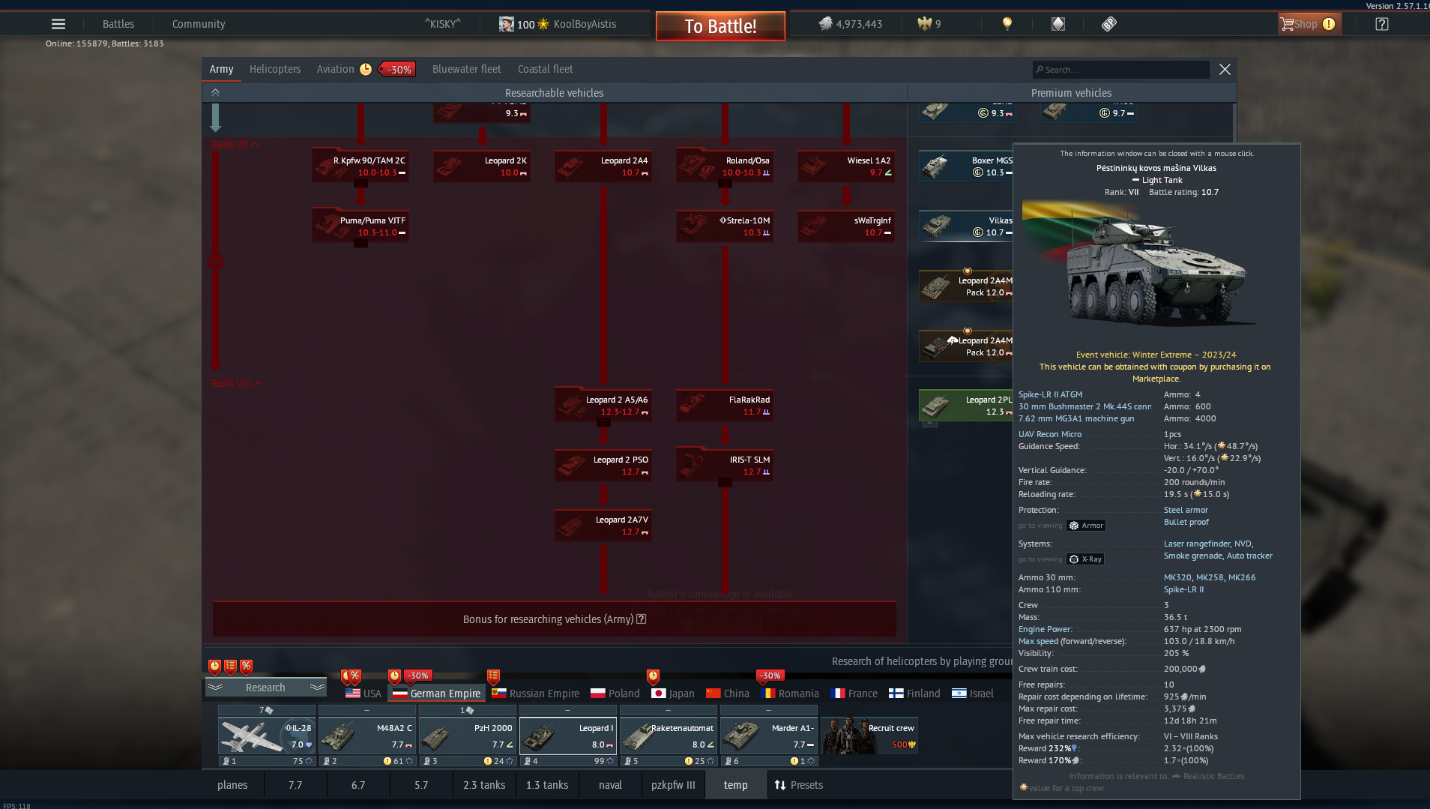This screenshot has height=809, width=1430.
Task: Select the Leopard 2A4 vehicle
Action: point(603,166)
